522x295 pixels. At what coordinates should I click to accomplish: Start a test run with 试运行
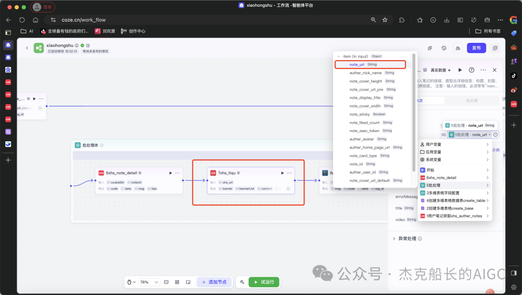(264, 282)
